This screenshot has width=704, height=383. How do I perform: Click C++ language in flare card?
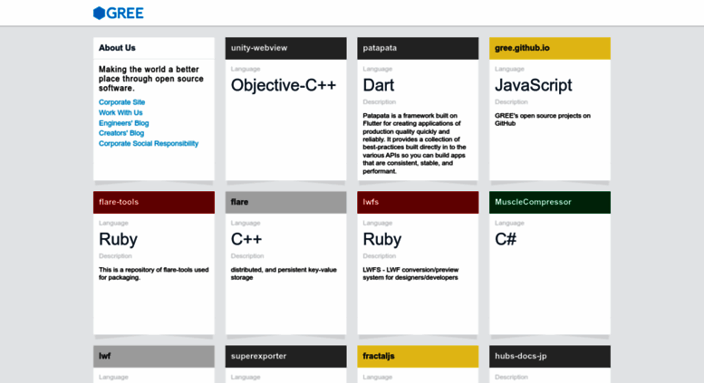point(246,239)
